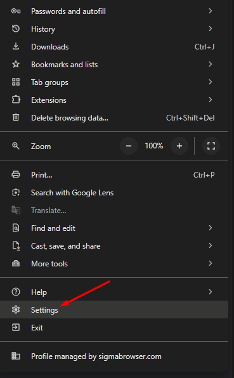Click the Zoom label text
Image resolution: width=234 pixels, height=378 pixels.
click(41, 146)
